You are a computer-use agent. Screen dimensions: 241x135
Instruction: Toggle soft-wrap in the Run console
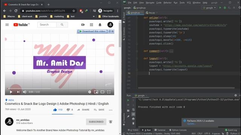click(x=133, y=109)
